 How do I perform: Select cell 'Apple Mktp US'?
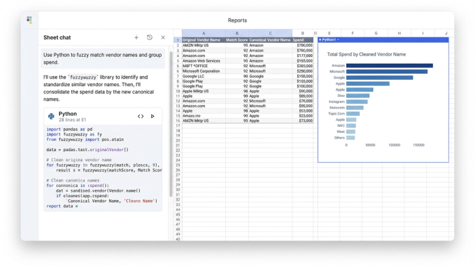(204, 91)
